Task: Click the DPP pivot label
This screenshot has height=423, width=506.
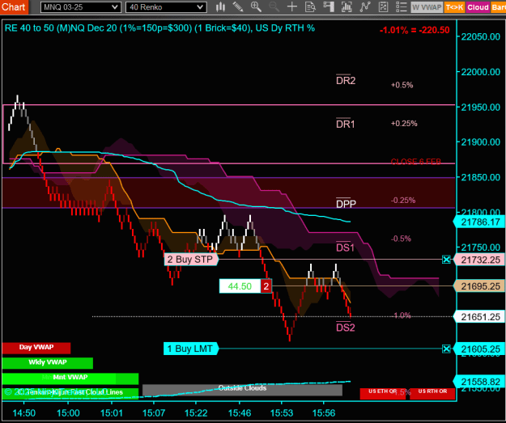Action: (346, 204)
